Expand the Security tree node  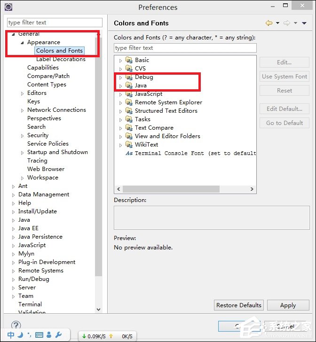coord(22,136)
